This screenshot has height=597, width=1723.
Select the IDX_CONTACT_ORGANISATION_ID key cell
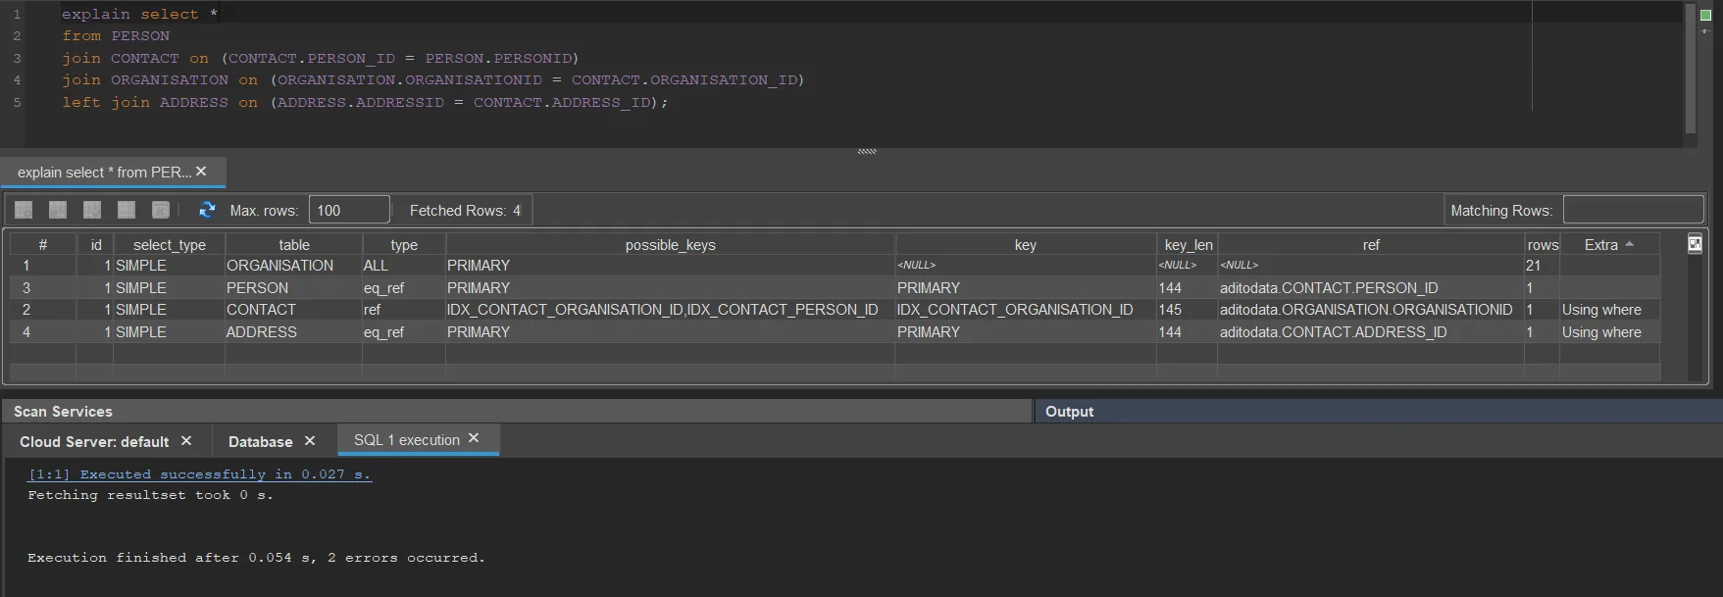pos(1025,310)
